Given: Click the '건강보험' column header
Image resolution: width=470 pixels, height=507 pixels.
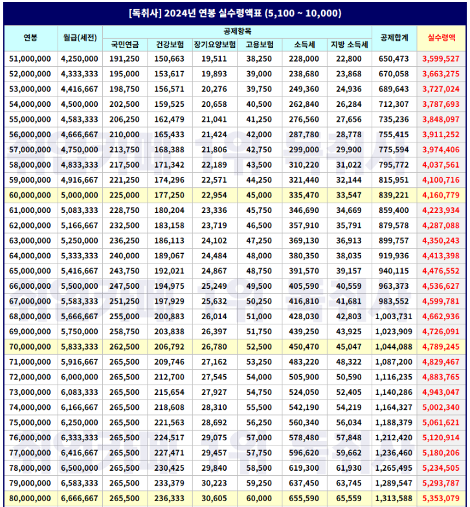Looking at the screenshot, I should tap(170, 45).
